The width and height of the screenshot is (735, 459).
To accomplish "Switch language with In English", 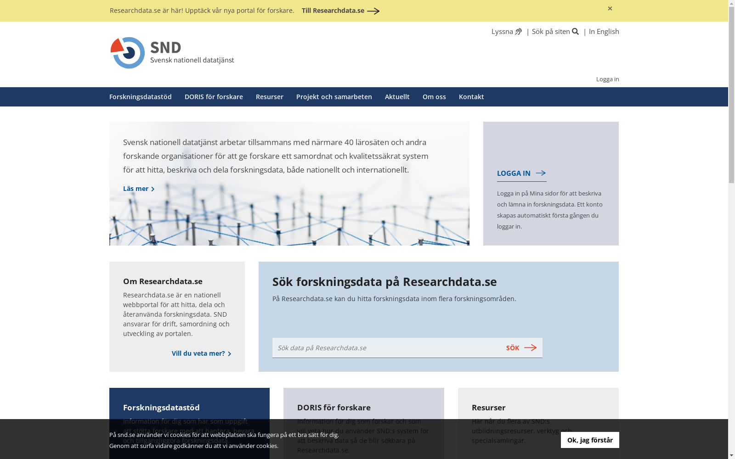I will [604, 31].
